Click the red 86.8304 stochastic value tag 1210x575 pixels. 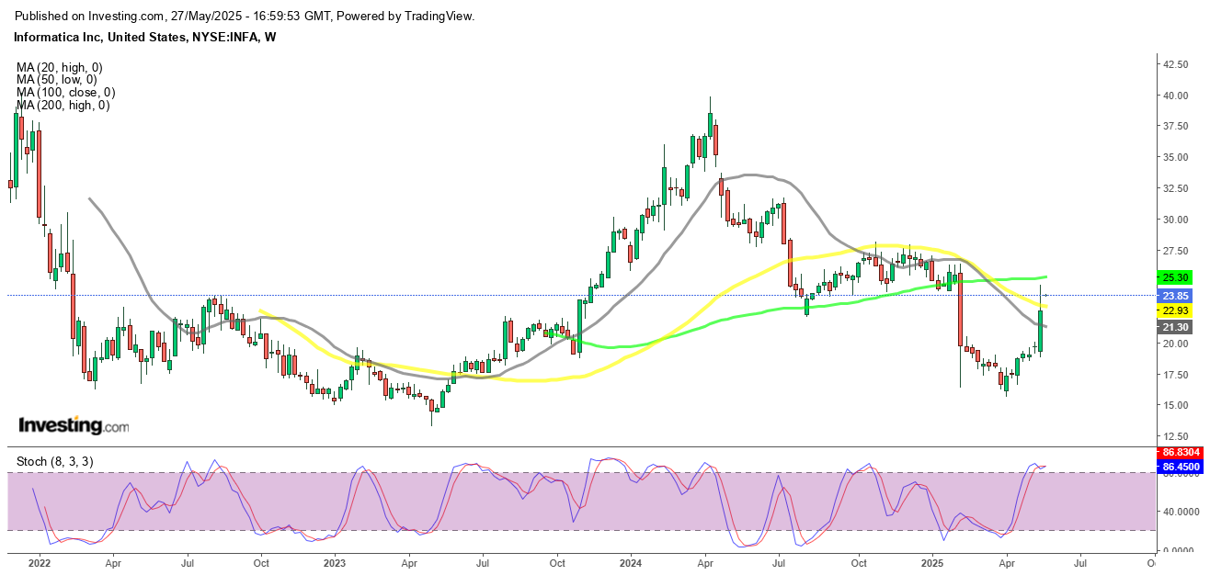point(1180,454)
